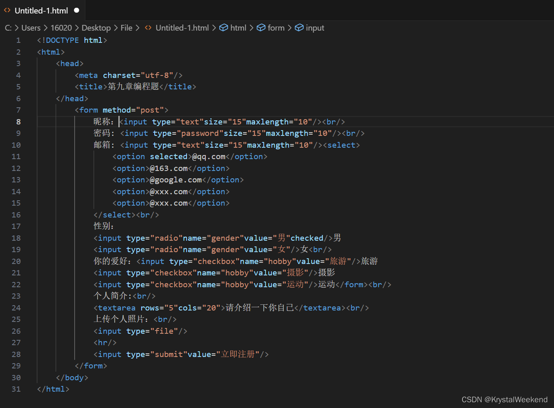This screenshot has height=408, width=554.
Task: Click Untitled-1.html in the breadcrumb
Action: point(182,28)
